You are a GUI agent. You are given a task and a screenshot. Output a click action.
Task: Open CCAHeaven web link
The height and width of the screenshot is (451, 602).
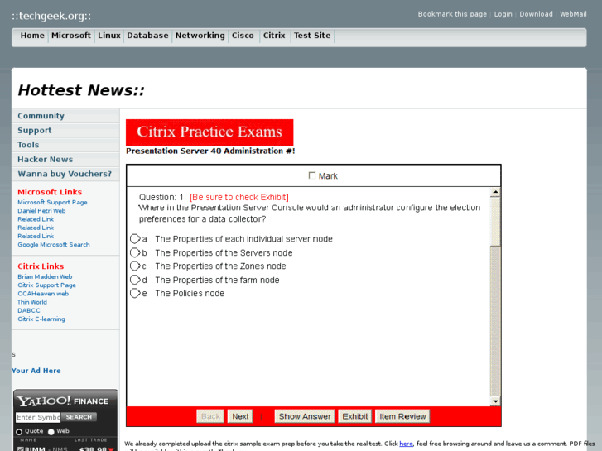(x=43, y=294)
